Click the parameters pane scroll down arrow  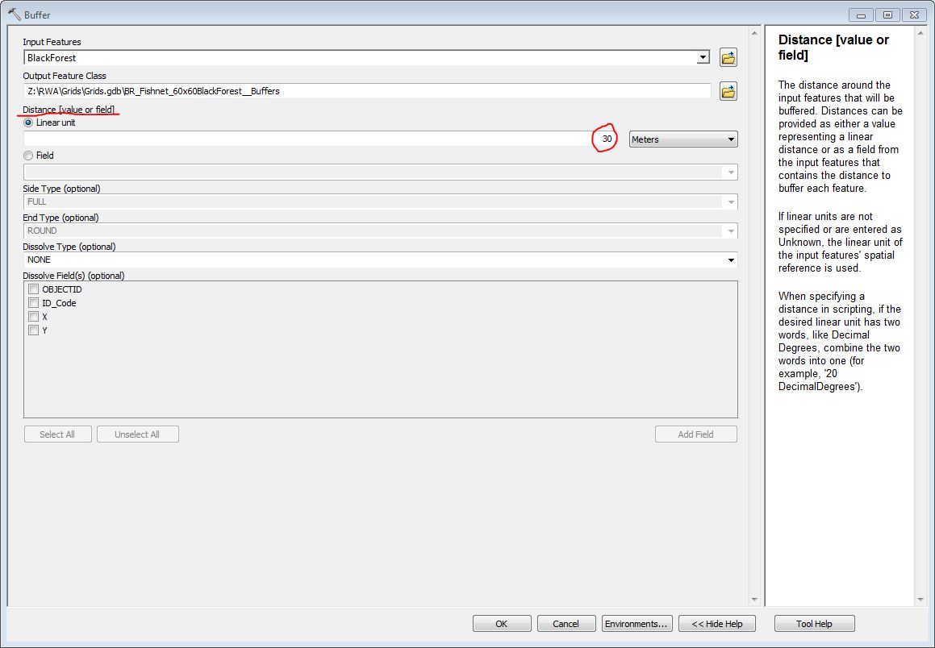[x=754, y=600]
